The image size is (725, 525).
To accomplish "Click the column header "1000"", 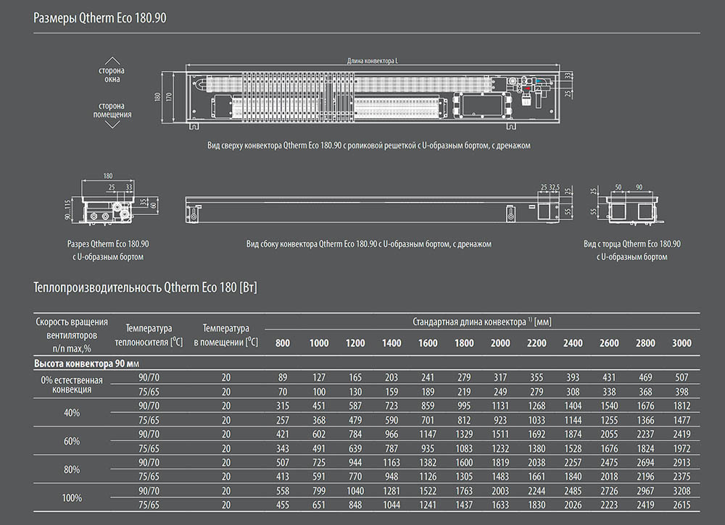I will click(x=319, y=343).
